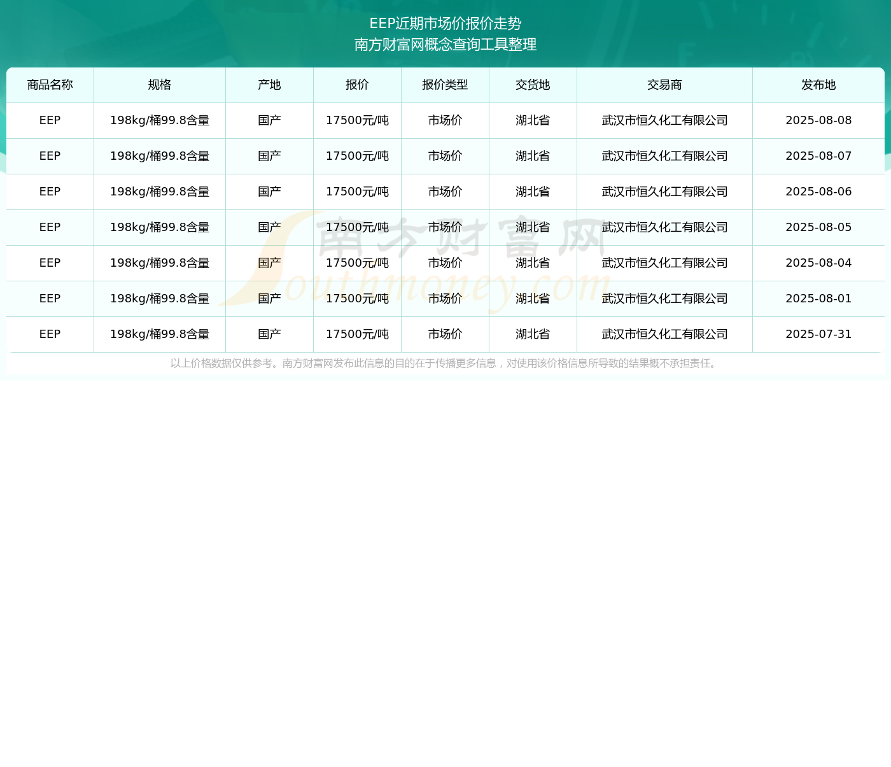Click '湖北省' in the 2025-08-01 row
Screen dimensions: 891x767
[x=533, y=299]
